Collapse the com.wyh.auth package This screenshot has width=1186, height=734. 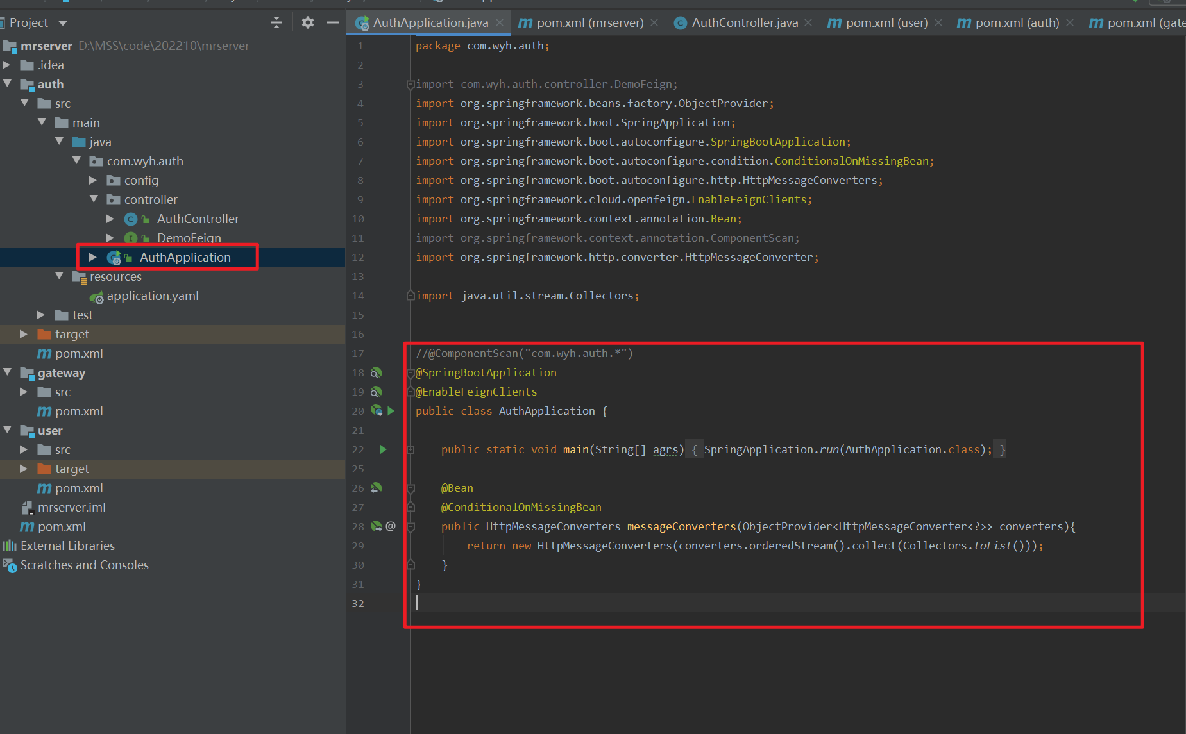(x=76, y=161)
